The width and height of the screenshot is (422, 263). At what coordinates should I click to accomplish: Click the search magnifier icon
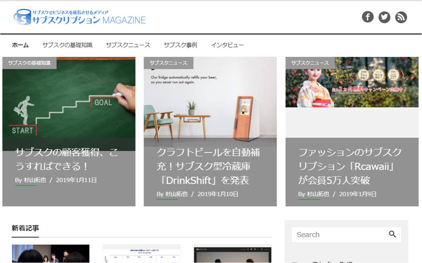coord(393,234)
